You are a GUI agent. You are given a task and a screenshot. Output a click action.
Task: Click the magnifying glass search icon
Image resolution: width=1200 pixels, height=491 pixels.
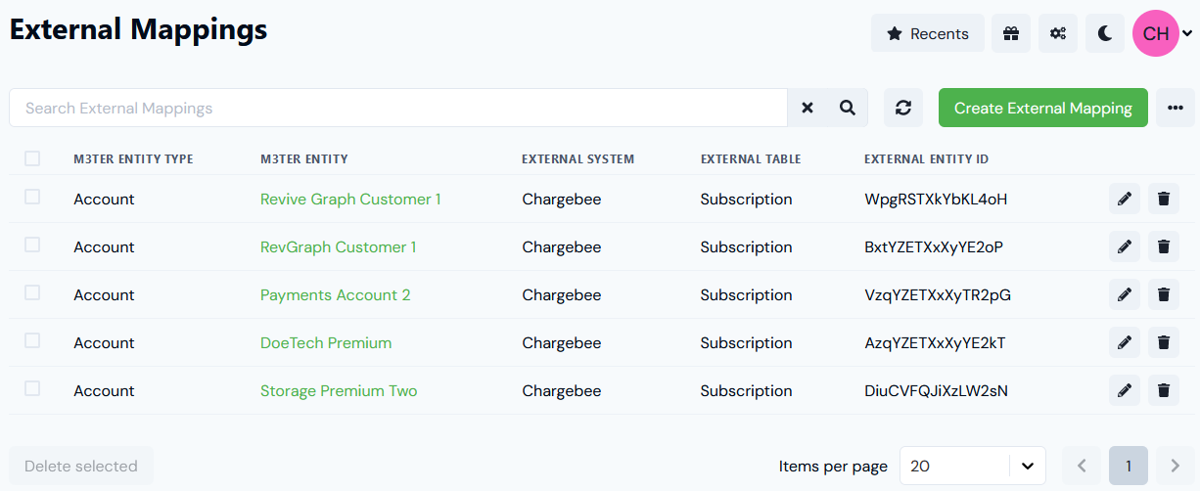coord(848,108)
